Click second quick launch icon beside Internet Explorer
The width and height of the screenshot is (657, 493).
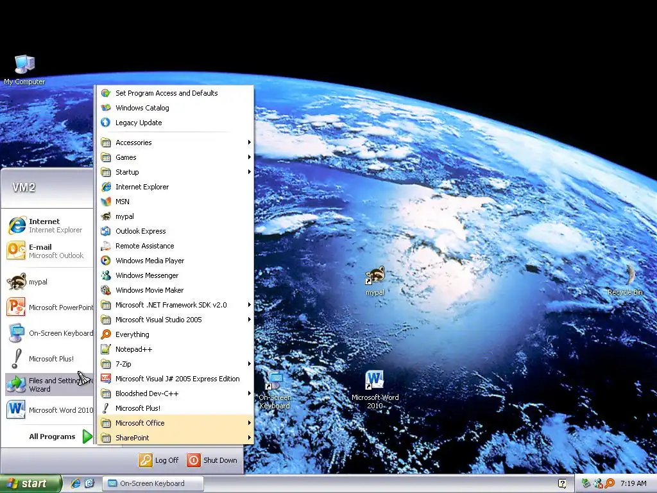click(89, 483)
